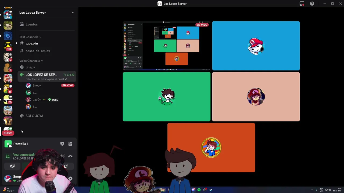344x193 pixels.
Task: Focus the blue Snoopy avatar tile
Action: [256, 46]
